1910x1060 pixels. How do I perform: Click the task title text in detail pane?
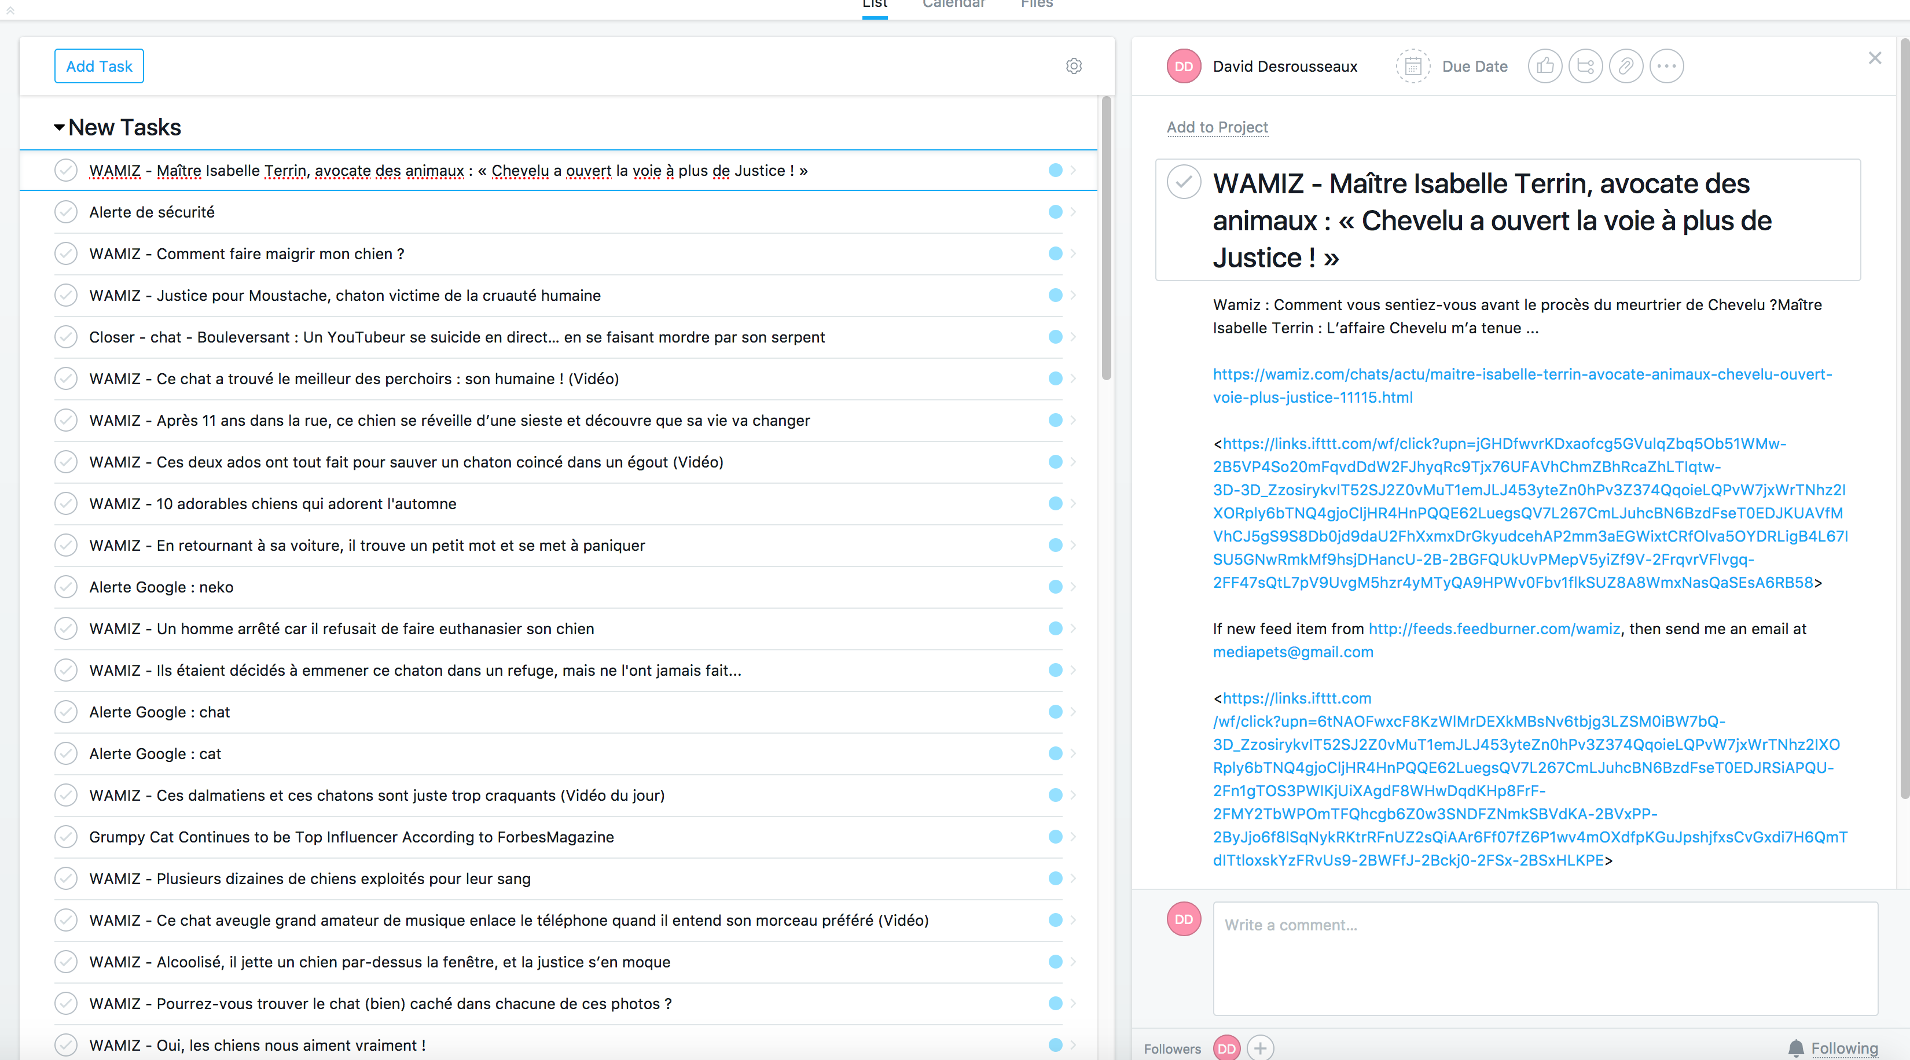pos(1492,220)
